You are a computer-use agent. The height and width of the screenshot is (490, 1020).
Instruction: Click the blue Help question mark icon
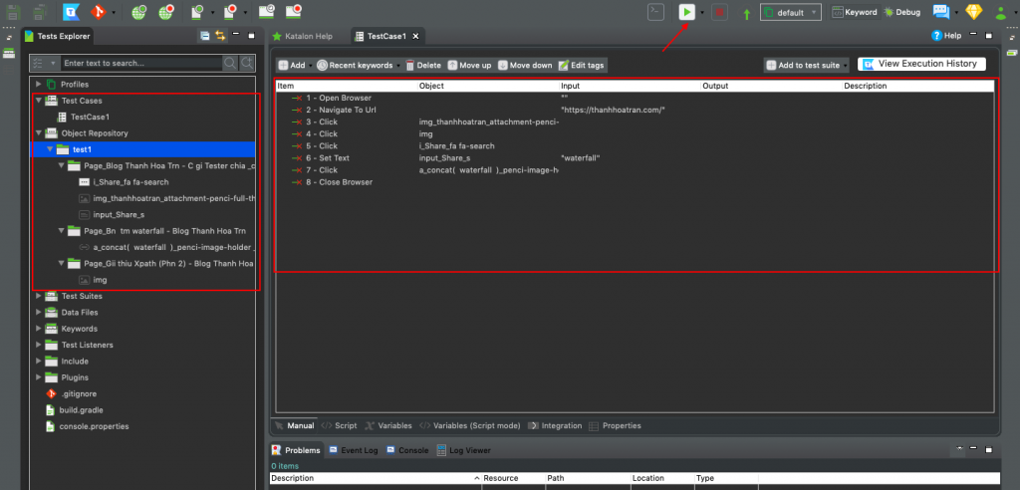tap(936, 36)
